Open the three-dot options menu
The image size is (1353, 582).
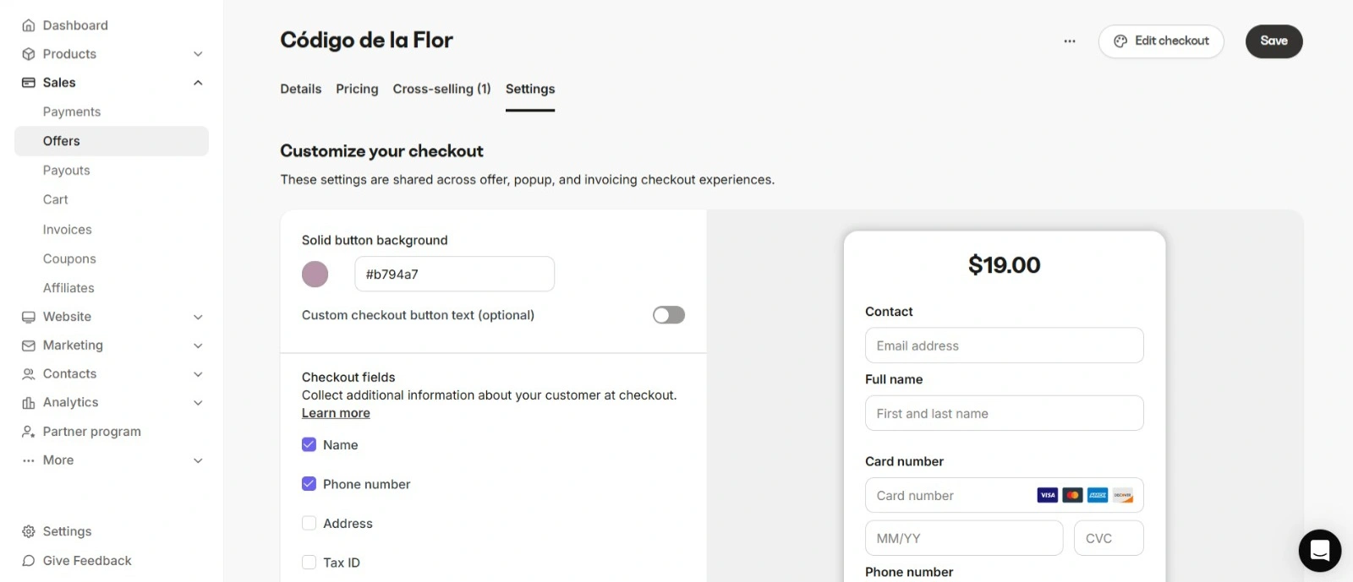pyautogui.click(x=1070, y=41)
